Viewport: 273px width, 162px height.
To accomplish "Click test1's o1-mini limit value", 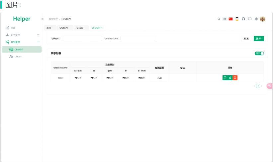I will [142, 78].
